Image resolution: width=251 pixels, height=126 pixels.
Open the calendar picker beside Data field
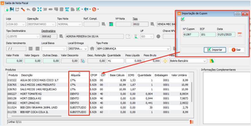coord(240,34)
